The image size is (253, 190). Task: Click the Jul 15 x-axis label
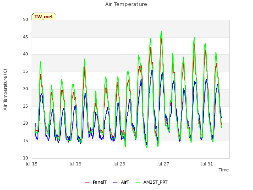coord(32,164)
